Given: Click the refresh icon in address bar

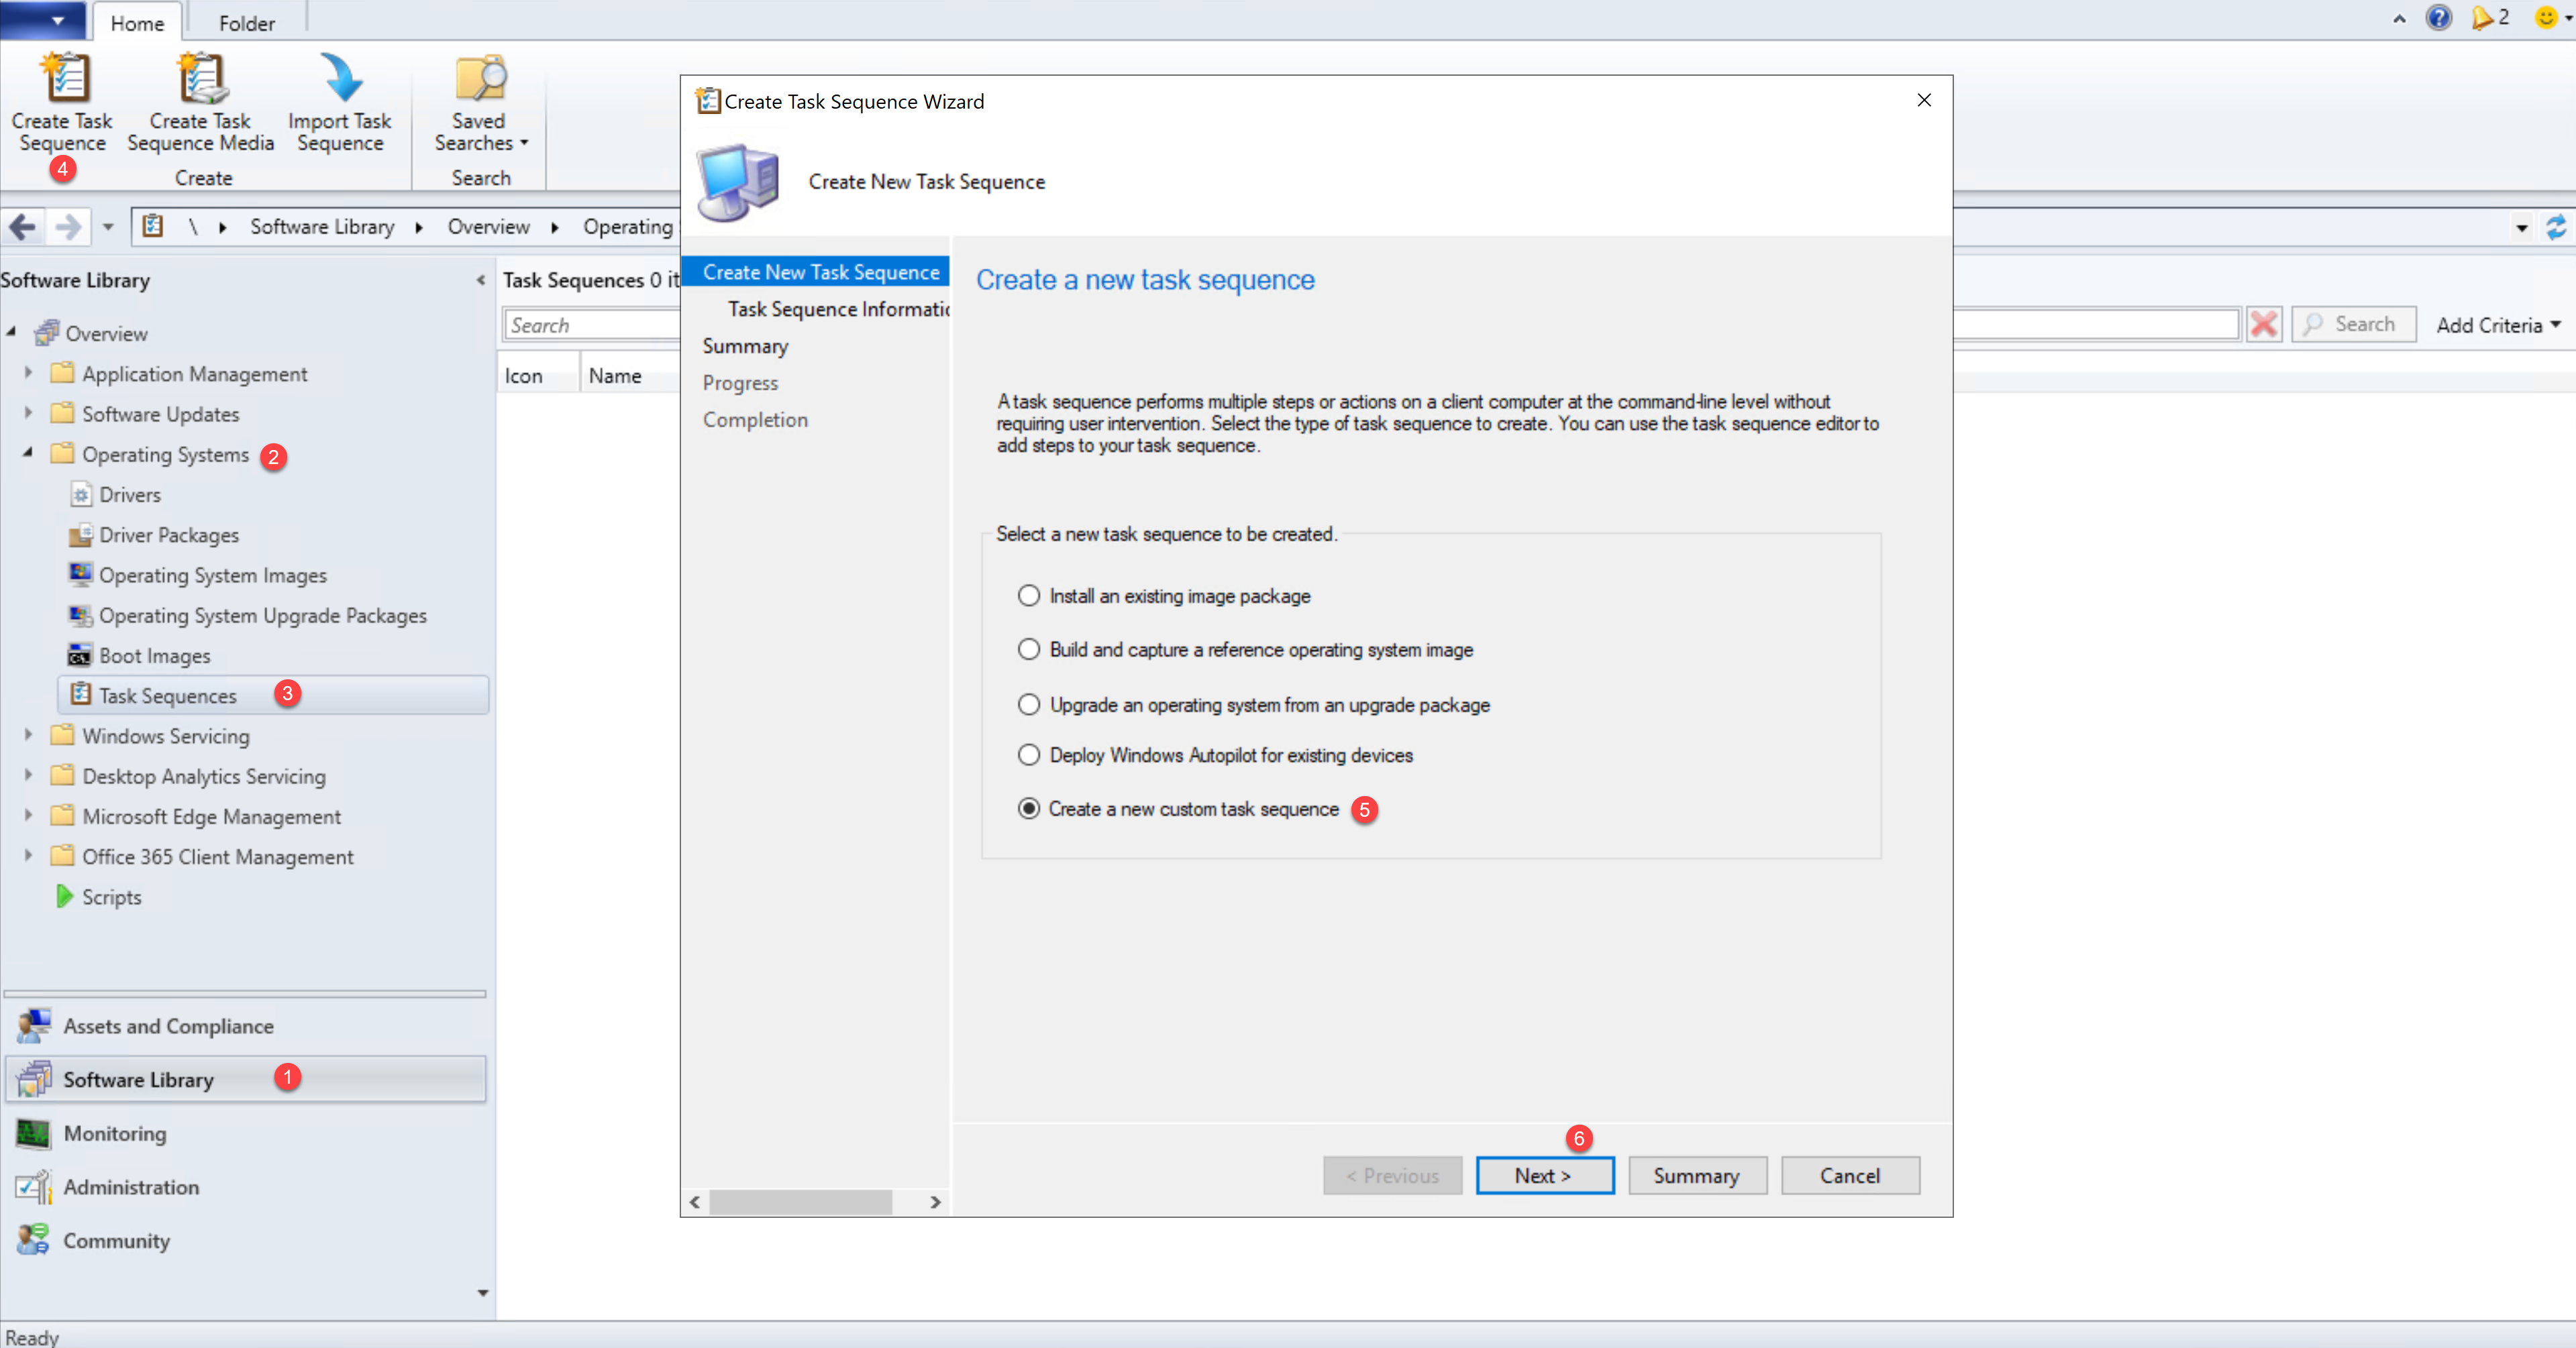Looking at the screenshot, I should 2555,227.
